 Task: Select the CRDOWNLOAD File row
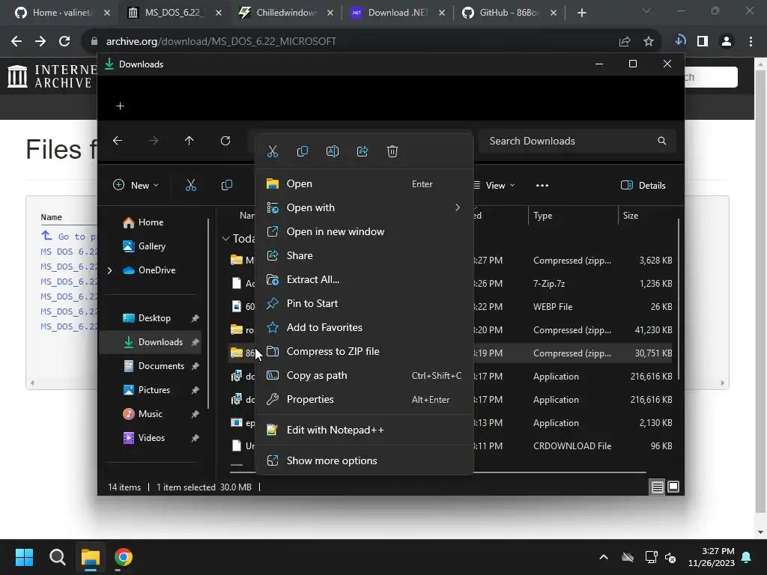tap(451, 446)
